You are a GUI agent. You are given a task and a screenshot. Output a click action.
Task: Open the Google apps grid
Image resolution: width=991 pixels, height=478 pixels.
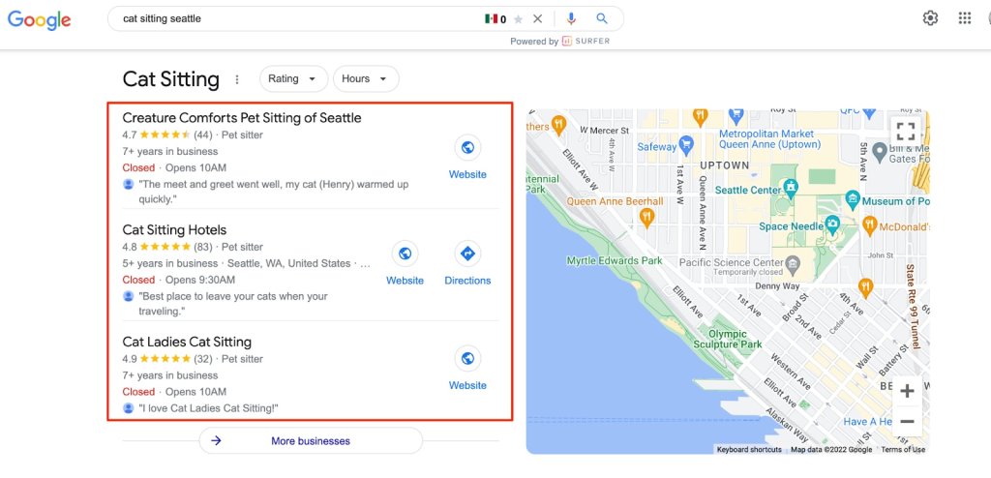pos(965,18)
